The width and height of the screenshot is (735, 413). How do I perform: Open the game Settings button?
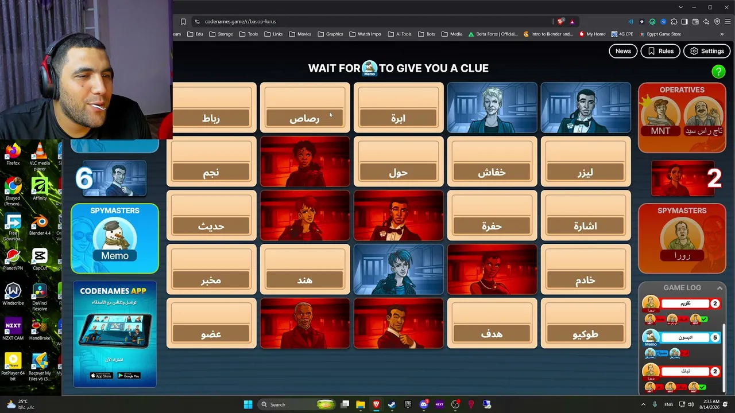pyautogui.click(x=707, y=51)
